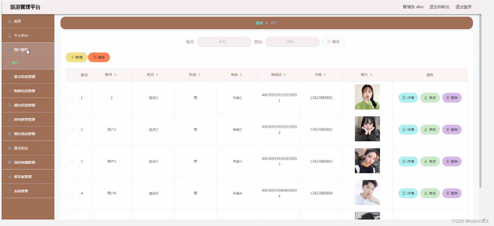Click the 管理员 abo label

point(413,7)
